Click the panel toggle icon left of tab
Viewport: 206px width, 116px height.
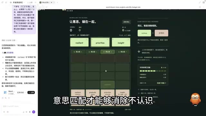36,2
